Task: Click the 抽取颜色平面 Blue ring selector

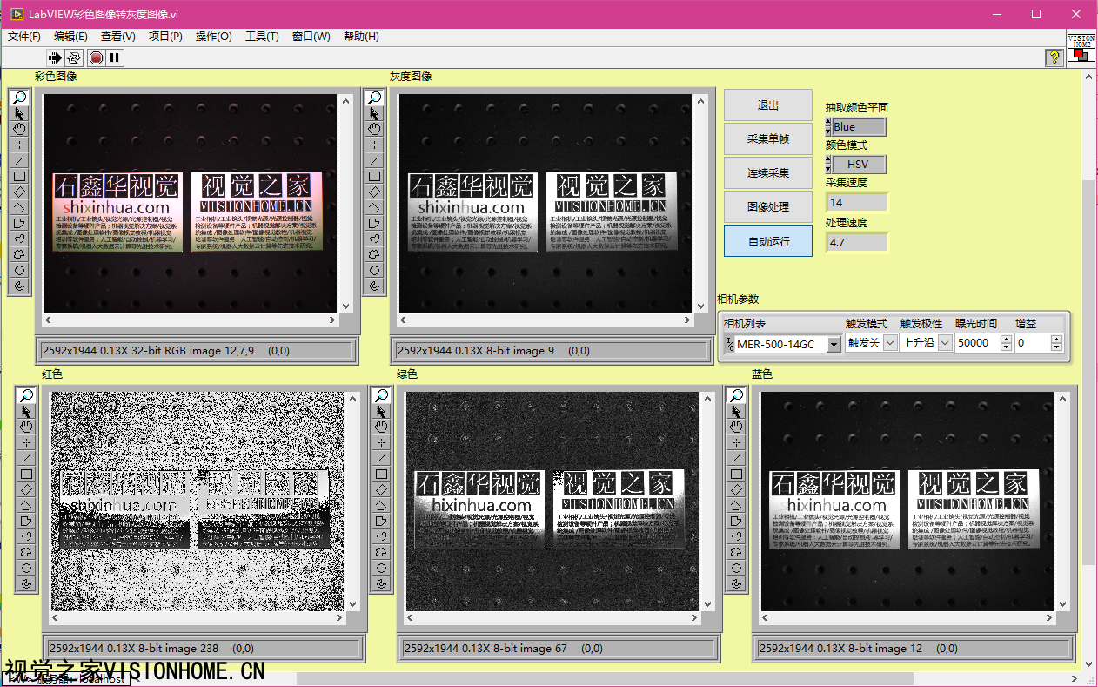Action: (859, 127)
